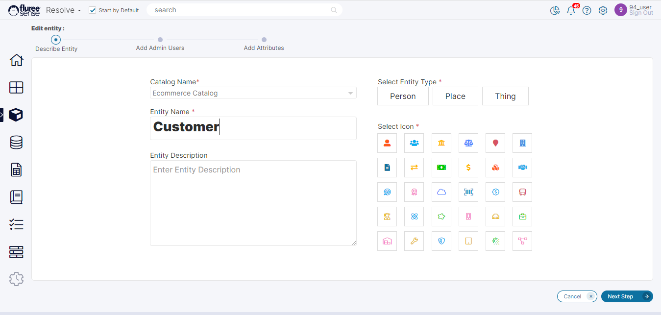The width and height of the screenshot is (661, 315).
Task: Choose the red map pin icon
Action: pyautogui.click(x=495, y=143)
